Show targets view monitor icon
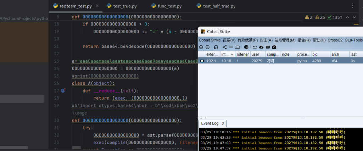363x151 pixels. coord(238,47)
